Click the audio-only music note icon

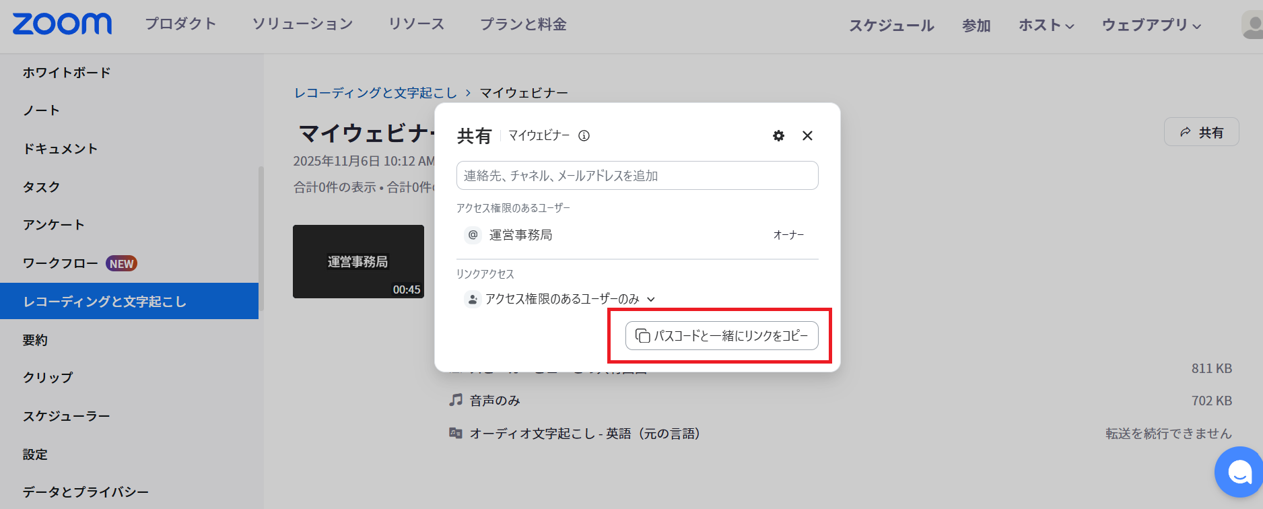(x=456, y=401)
